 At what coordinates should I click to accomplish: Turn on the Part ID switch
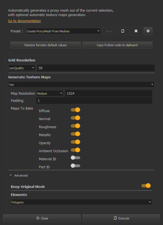pos(76,166)
